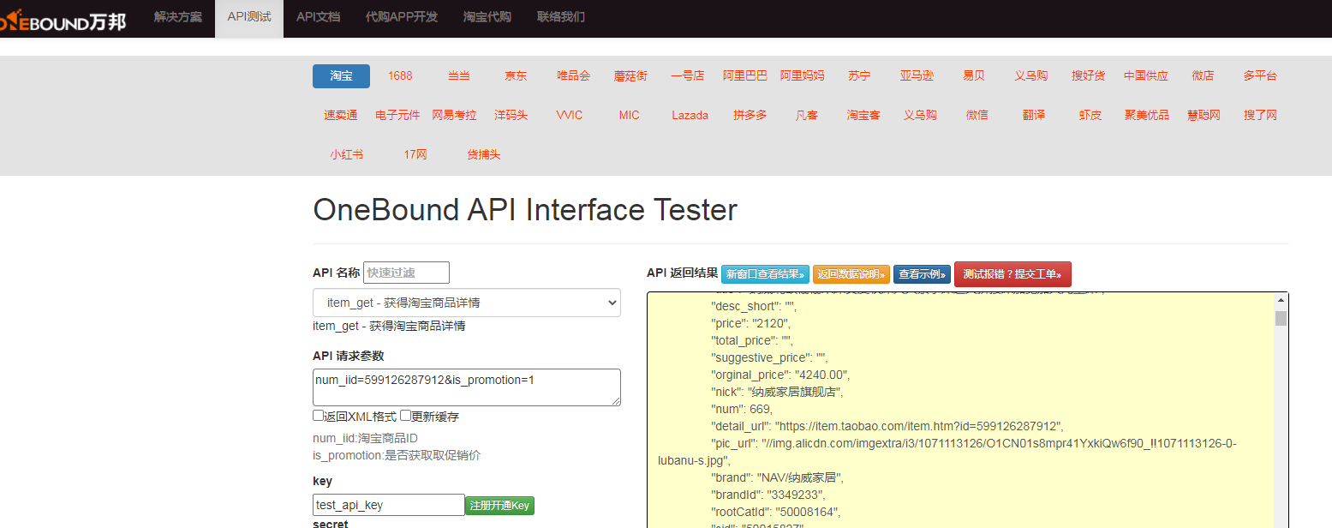Enable the 更新缓存 checkbox

pyautogui.click(x=405, y=416)
